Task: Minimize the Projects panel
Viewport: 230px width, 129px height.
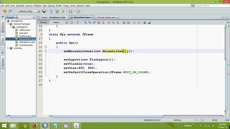Action: point(34,18)
